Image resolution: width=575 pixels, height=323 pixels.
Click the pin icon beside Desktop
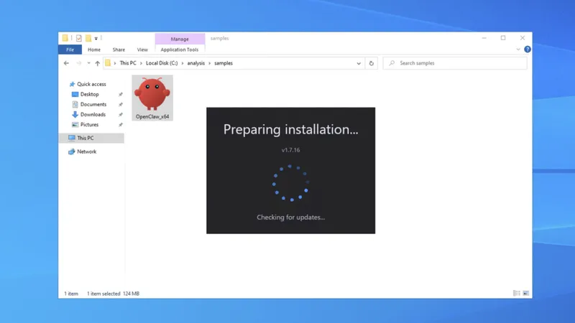pos(120,95)
